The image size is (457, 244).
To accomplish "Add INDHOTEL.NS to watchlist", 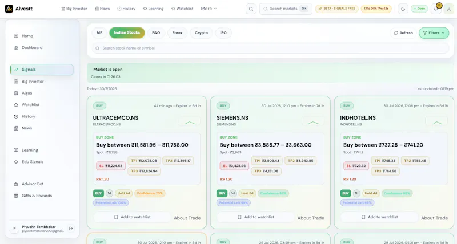I will click(x=379, y=217).
